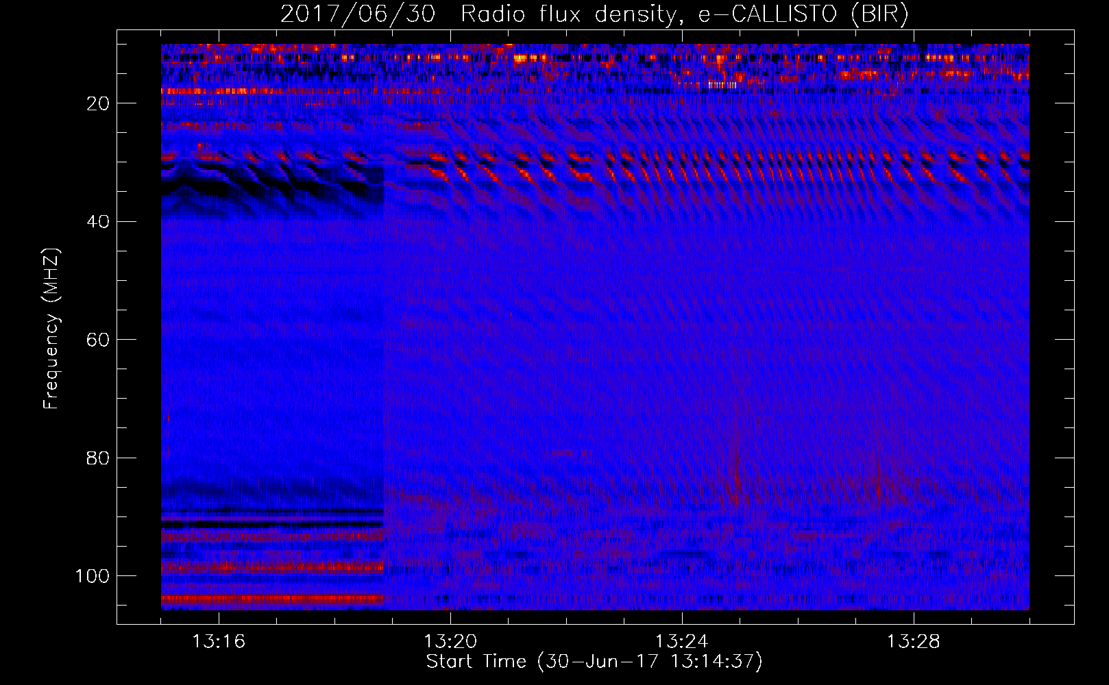The width and height of the screenshot is (1109, 685).
Task: Click the 100 MHz frequency tick label
Action: point(93,576)
